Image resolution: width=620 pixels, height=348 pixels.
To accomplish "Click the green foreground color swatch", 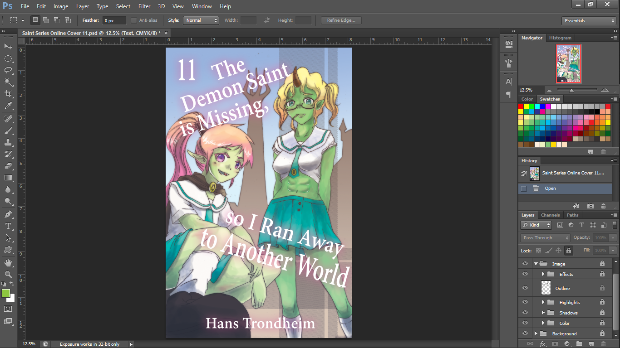I will click(6, 293).
